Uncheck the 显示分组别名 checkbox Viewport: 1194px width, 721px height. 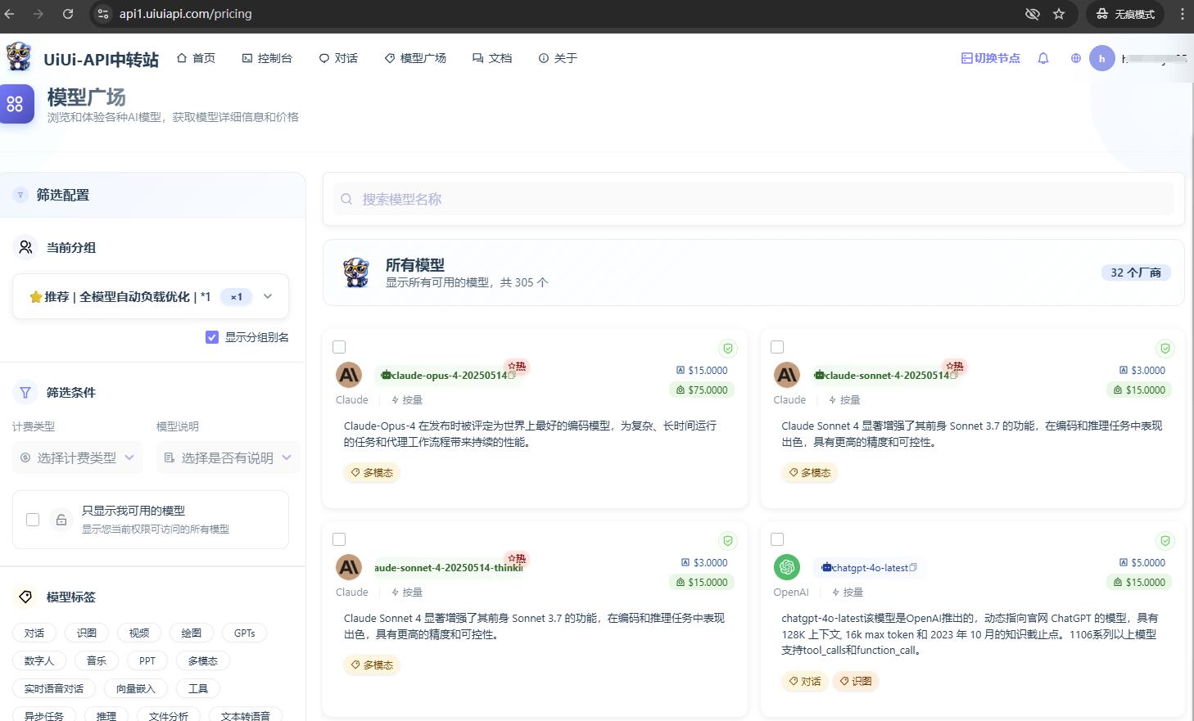click(211, 336)
